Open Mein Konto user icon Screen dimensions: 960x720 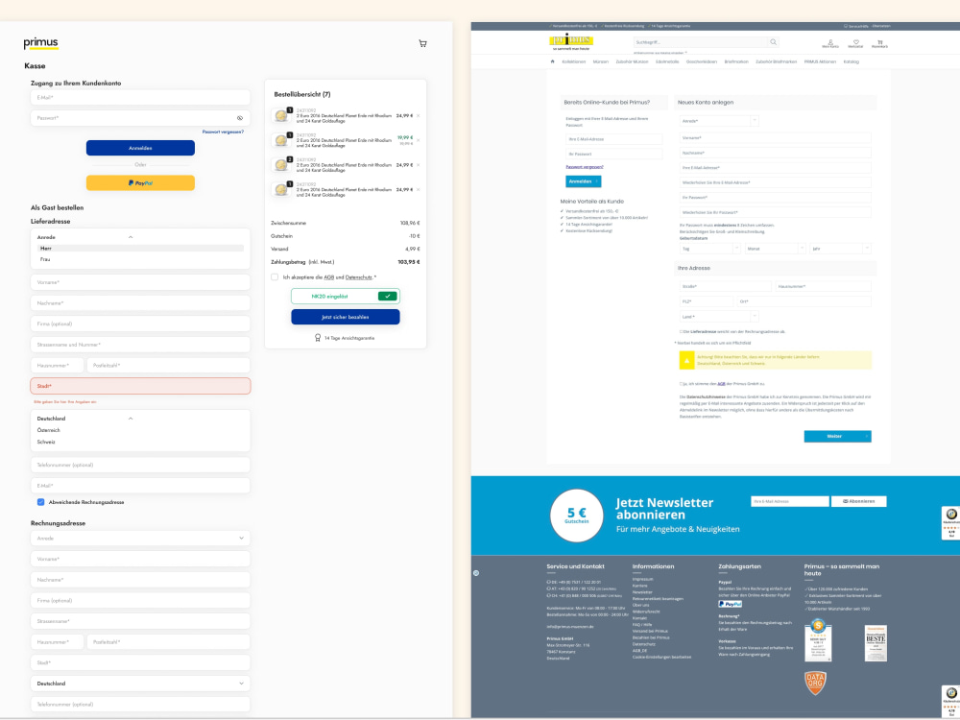pos(830,43)
